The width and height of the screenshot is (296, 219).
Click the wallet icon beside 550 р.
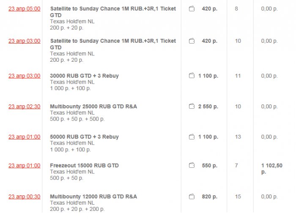[x=192, y=166]
